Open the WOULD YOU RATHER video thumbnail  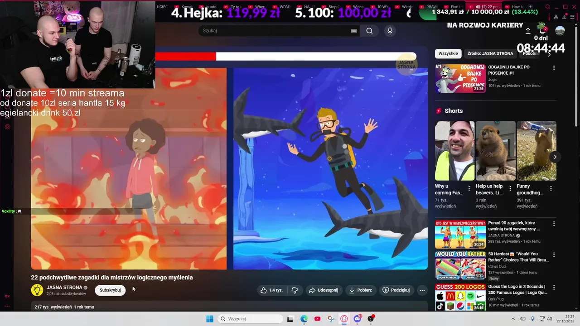(460, 265)
